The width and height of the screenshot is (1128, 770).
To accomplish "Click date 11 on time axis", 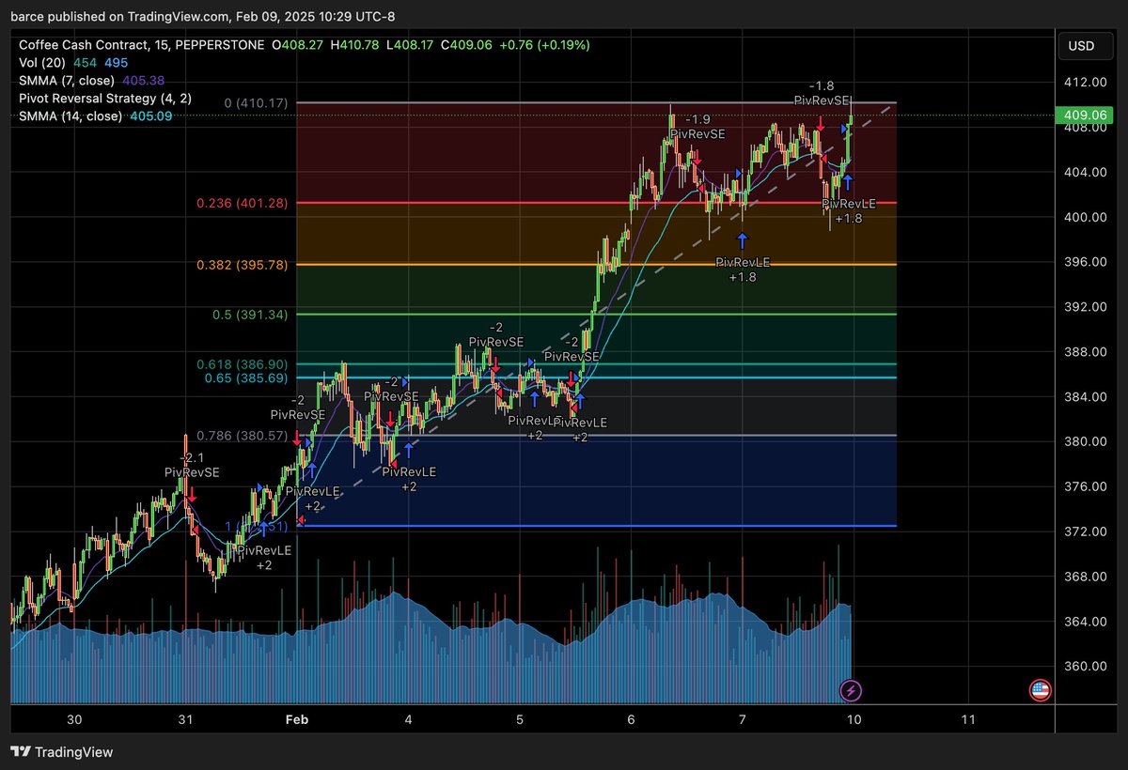I will (968, 720).
